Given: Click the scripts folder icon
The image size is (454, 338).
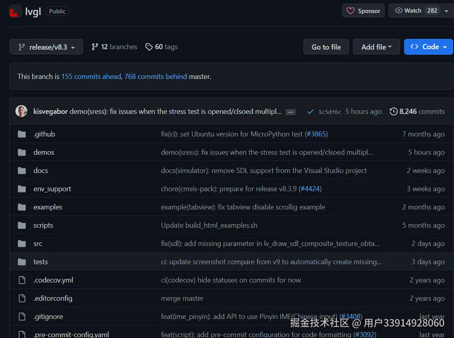Looking at the screenshot, I should pos(22,225).
